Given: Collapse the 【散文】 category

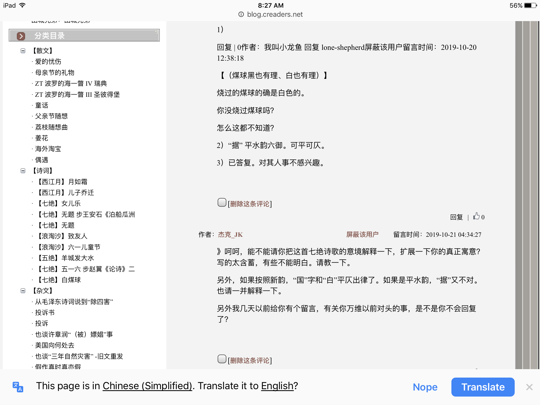Looking at the screenshot, I should click(23, 51).
